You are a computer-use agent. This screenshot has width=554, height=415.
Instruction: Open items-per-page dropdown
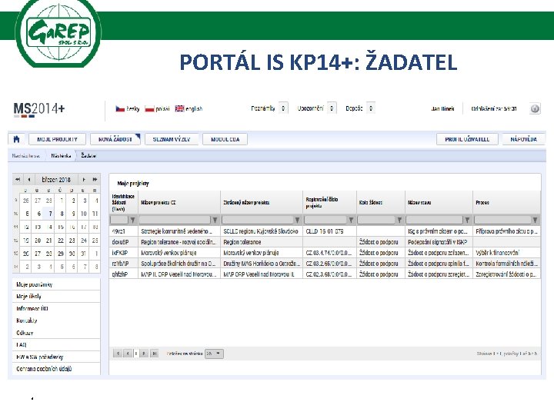[x=215, y=354]
